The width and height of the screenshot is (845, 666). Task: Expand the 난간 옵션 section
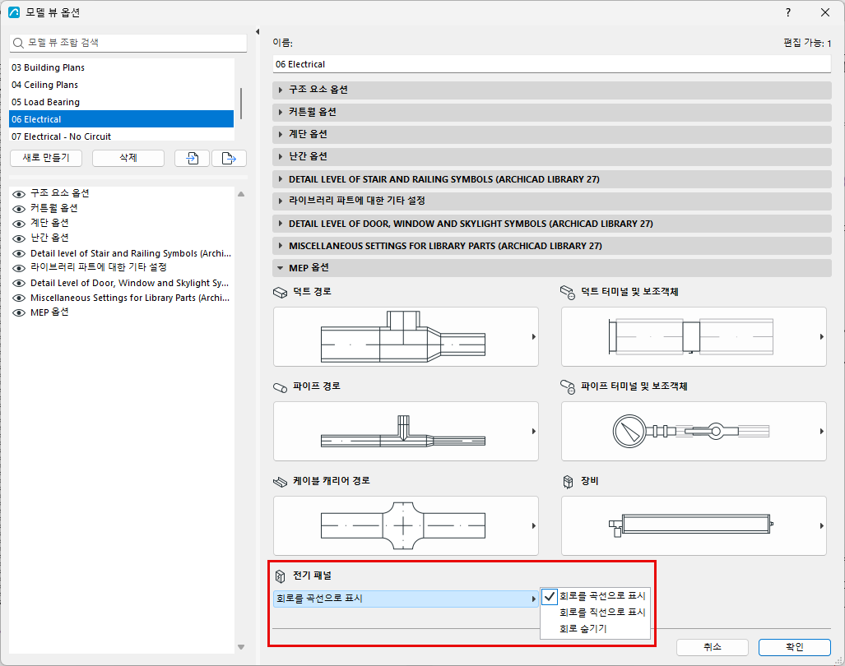(x=552, y=157)
